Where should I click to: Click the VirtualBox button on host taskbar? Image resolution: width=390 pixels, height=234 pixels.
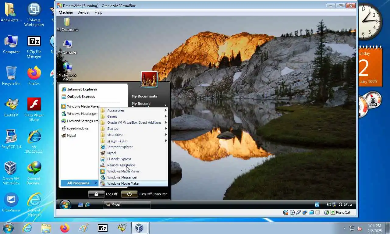pyautogui.click(x=140, y=228)
